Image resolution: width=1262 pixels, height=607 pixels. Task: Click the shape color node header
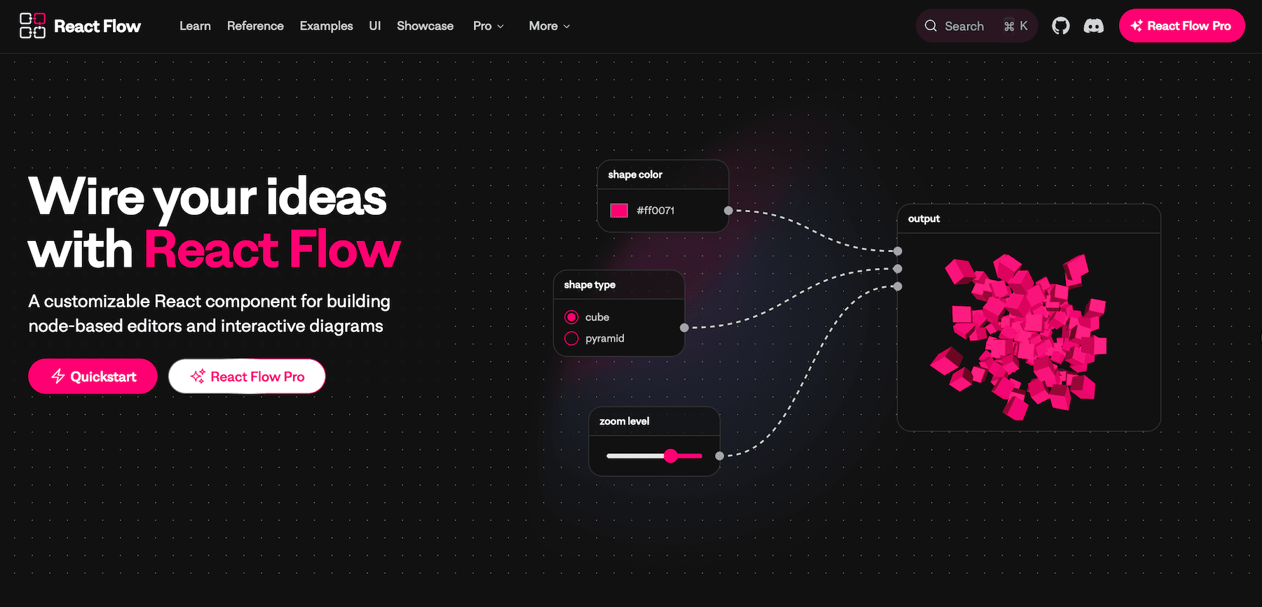click(x=663, y=175)
